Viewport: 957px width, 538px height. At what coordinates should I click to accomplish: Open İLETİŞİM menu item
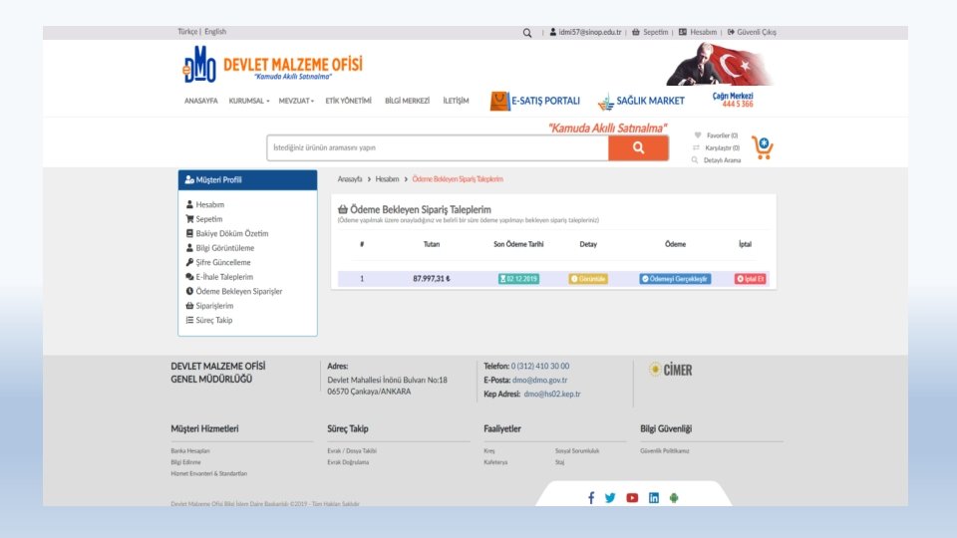[x=456, y=101]
